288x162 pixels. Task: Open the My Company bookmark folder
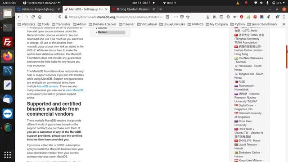click(217, 24)
